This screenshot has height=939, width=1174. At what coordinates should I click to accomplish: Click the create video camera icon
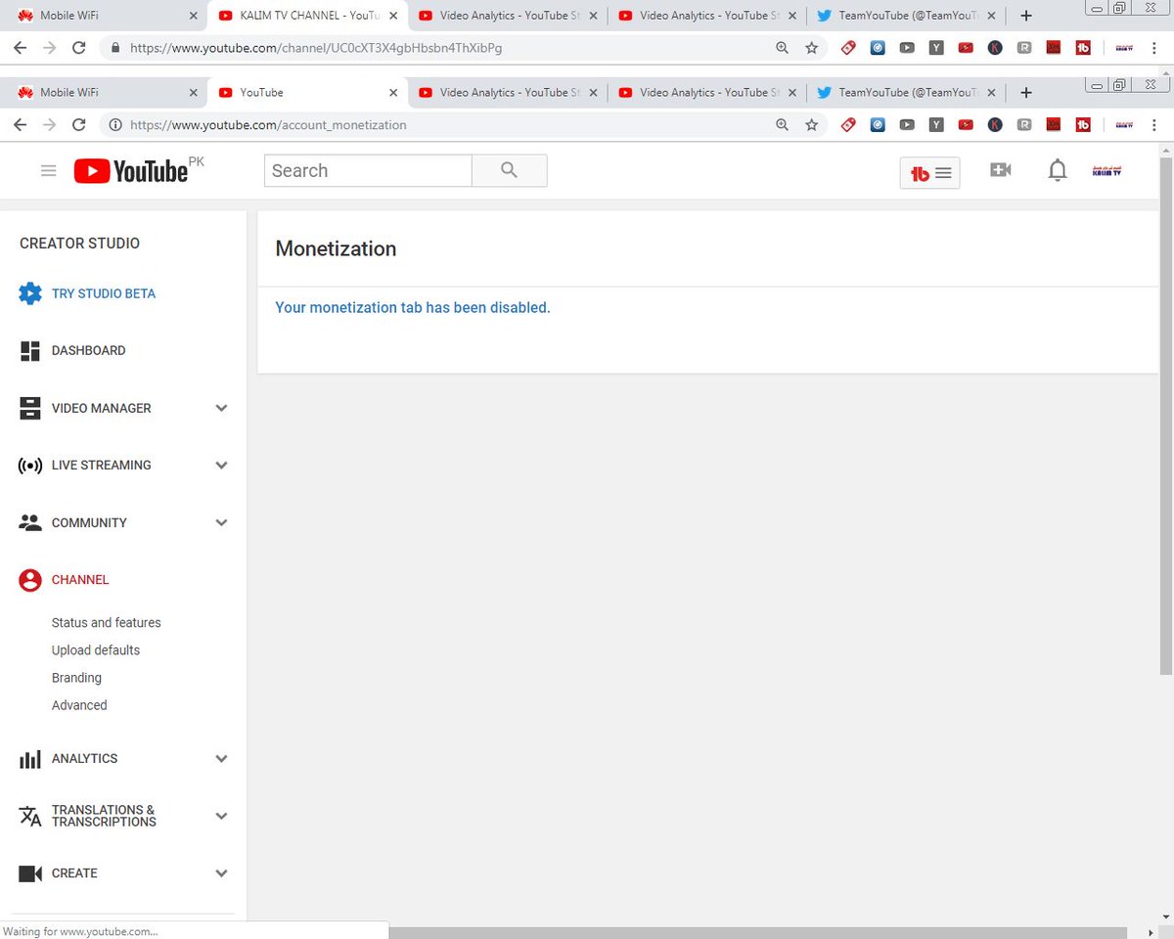[1000, 170]
